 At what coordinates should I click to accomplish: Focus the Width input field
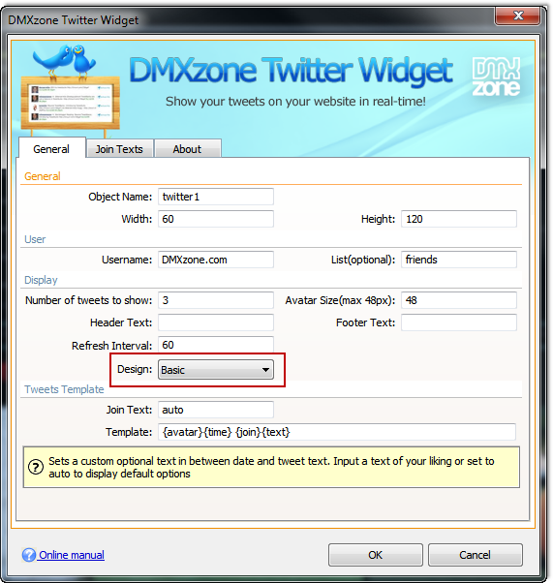[216, 219]
